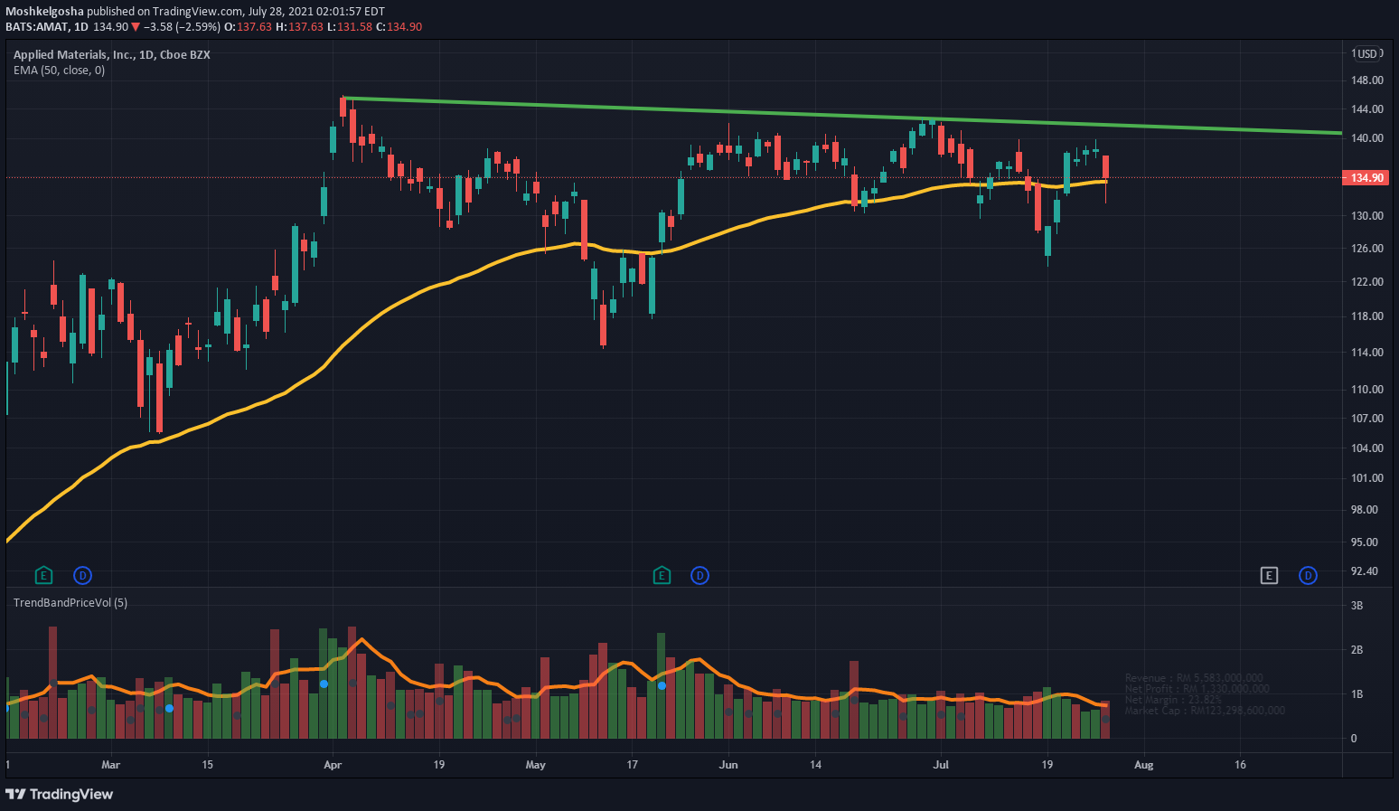Click the 122.00 price axis label

point(1366,281)
